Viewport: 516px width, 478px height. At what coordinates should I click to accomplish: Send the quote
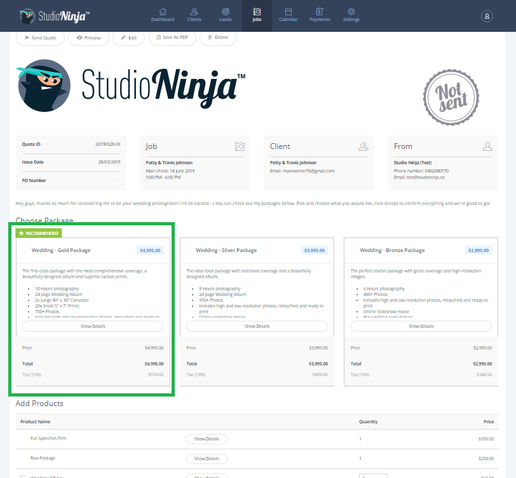pyautogui.click(x=40, y=38)
